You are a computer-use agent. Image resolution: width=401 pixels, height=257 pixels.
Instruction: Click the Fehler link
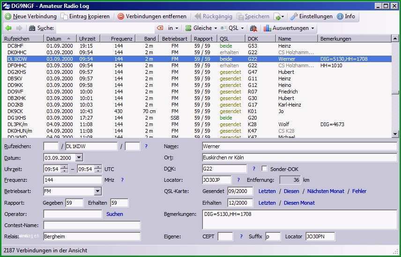click(359, 191)
